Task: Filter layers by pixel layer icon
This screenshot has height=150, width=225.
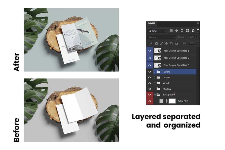Action: click(171, 31)
